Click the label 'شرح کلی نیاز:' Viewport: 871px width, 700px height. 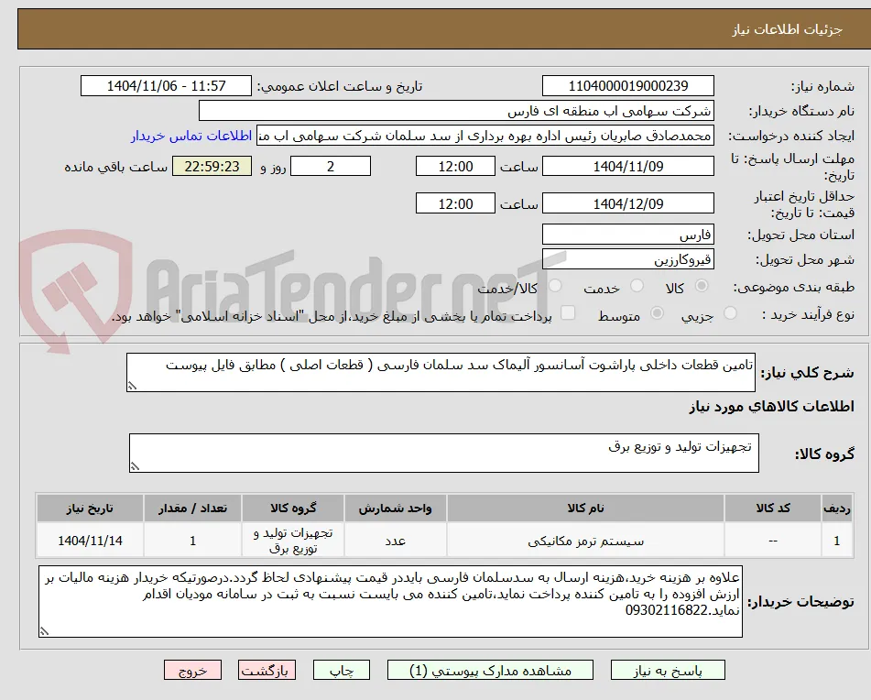807,373
